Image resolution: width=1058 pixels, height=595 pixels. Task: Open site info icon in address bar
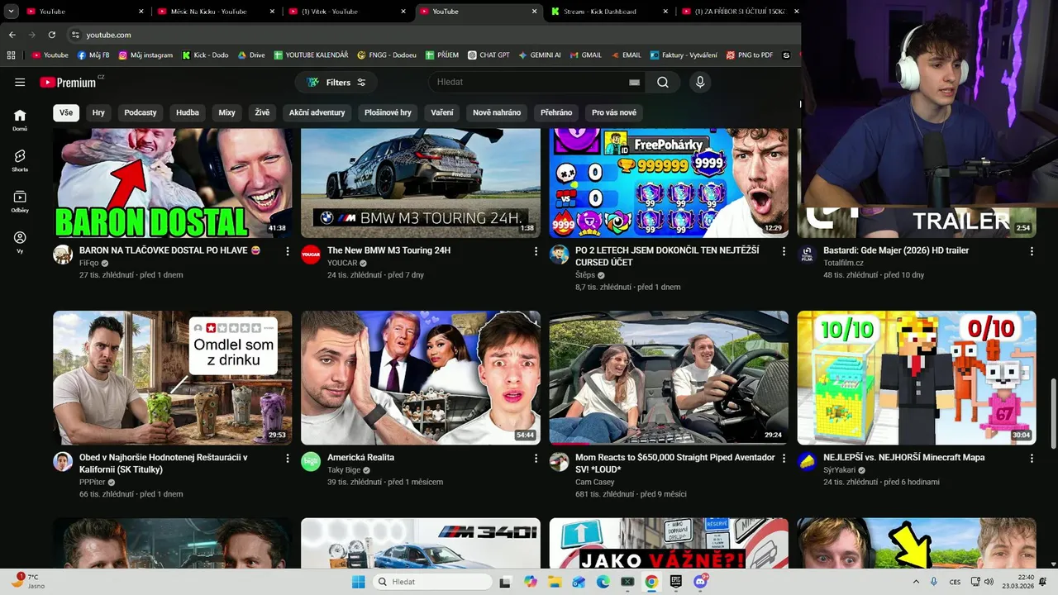(x=75, y=35)
